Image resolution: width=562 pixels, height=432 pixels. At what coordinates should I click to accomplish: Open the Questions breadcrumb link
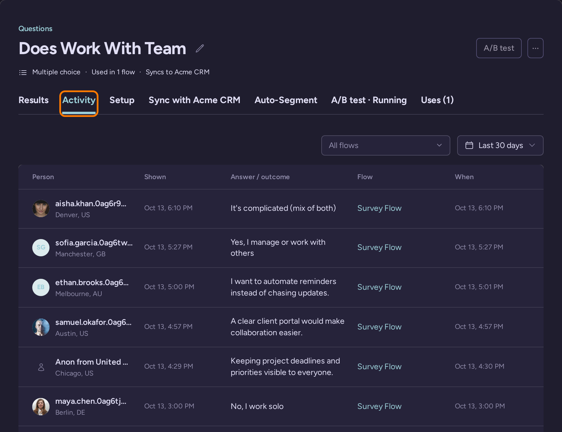[x=35, y=29]
